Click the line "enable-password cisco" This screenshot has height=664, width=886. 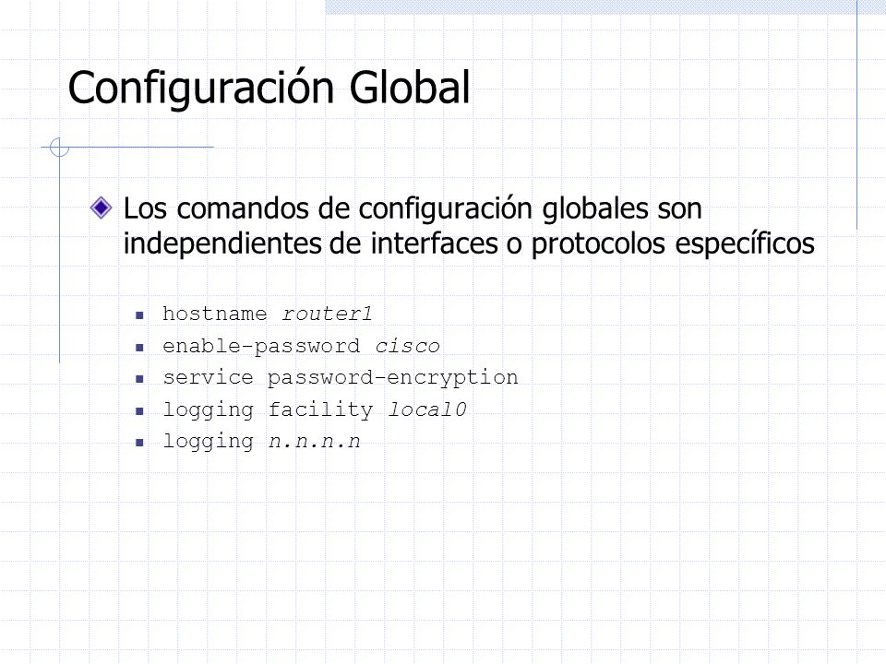click(301, 346)
